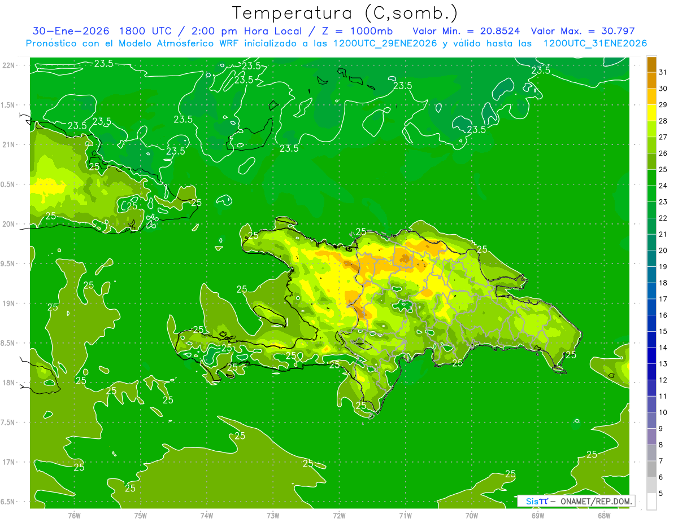Click the '17N' latitude label

(x=9, y=462)
